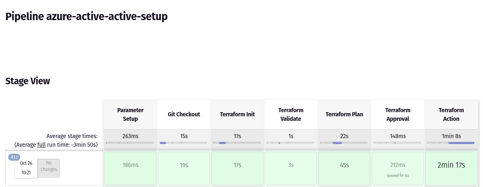The height and width of the screenshot is (187, 483).
Task: Click the Terraform Init average time bar
Action: (237, 143)
